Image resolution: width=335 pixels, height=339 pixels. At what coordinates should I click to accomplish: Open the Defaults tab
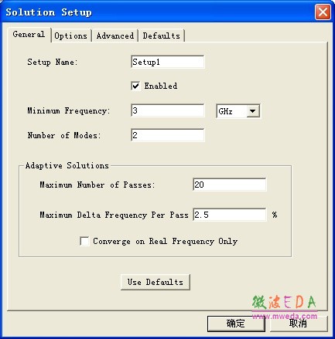(x=162, y=36)
